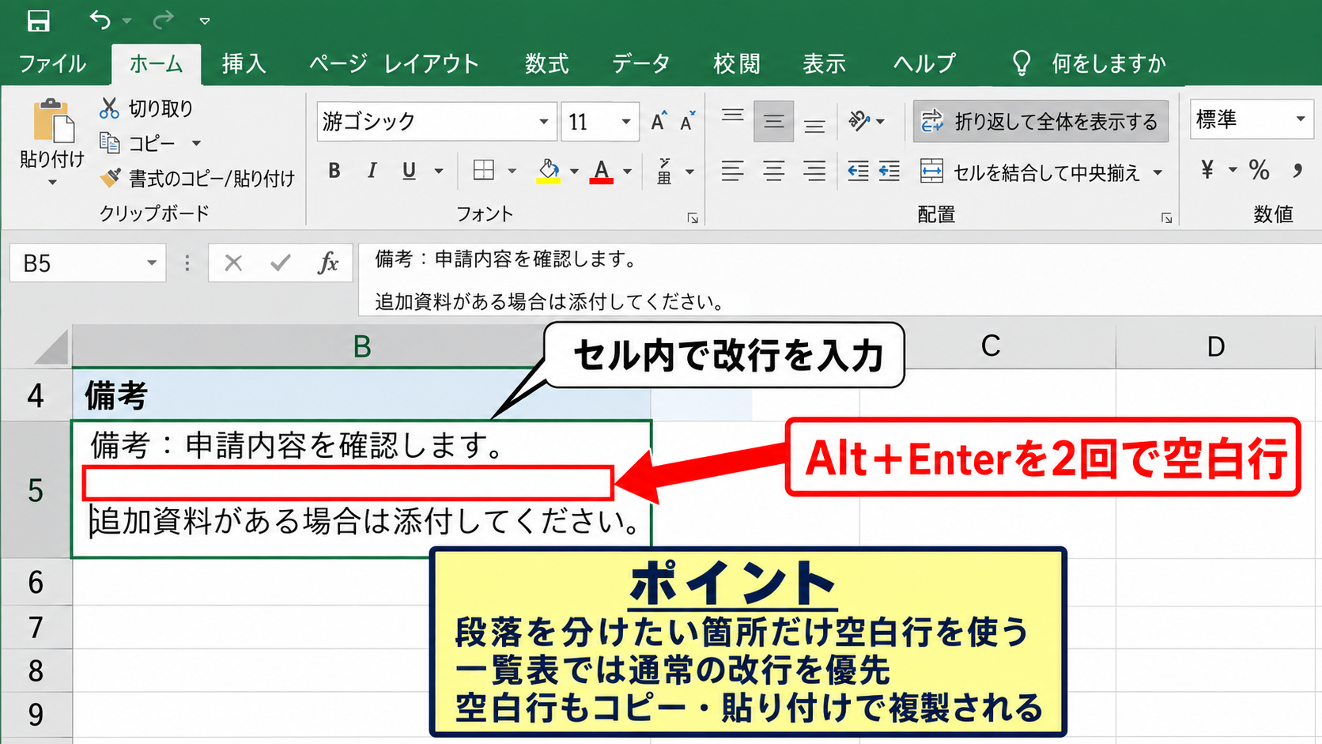This screenshot has width=1322, height=744.
Task: Click the decrease font size icon
Action: pyautogui.click(x=688, y=121)
